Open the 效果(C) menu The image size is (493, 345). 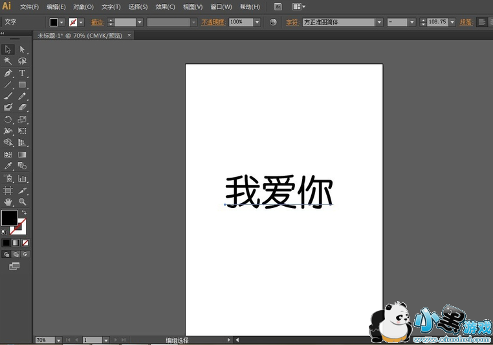pos(165,6)
